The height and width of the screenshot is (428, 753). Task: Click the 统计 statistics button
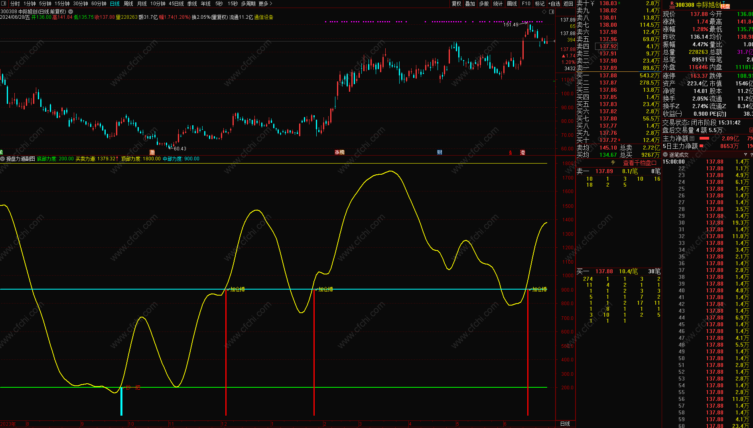coord(498,4)
